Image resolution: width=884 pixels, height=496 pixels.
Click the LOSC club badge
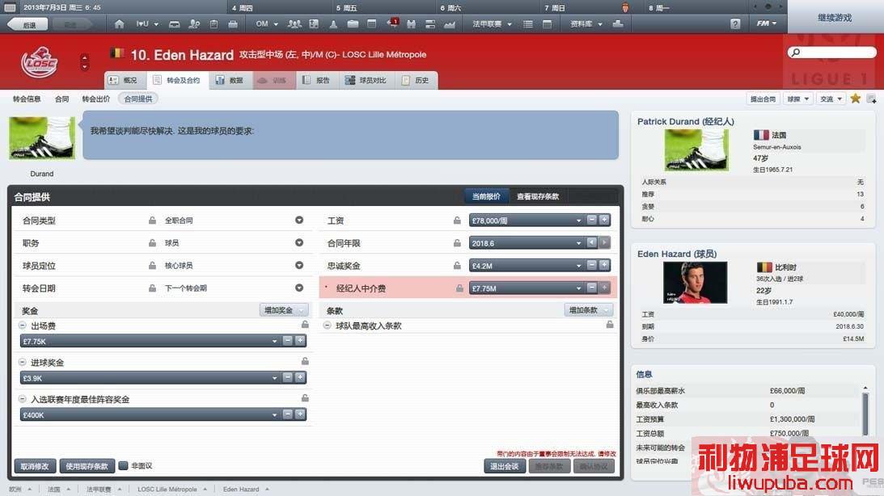click(40, 62)
